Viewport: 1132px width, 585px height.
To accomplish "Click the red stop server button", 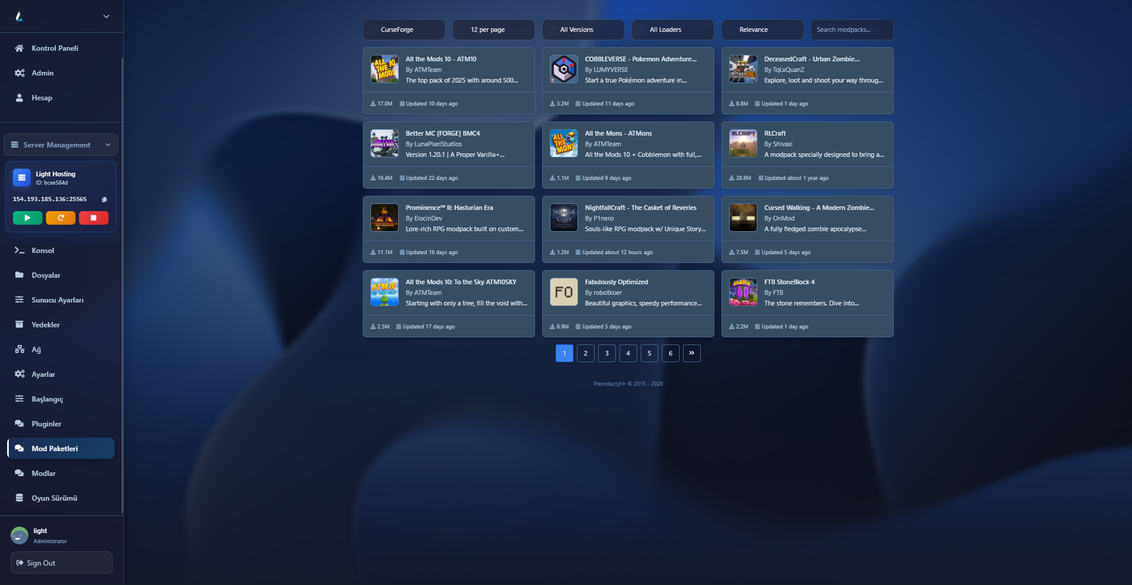I will [93, 218].
